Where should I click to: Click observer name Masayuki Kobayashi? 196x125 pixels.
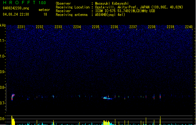112,3
